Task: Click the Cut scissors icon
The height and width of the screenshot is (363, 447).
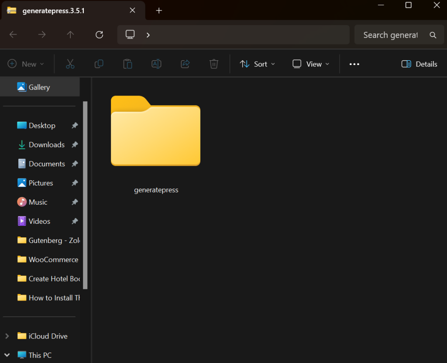Action: (x=70, y=64)
